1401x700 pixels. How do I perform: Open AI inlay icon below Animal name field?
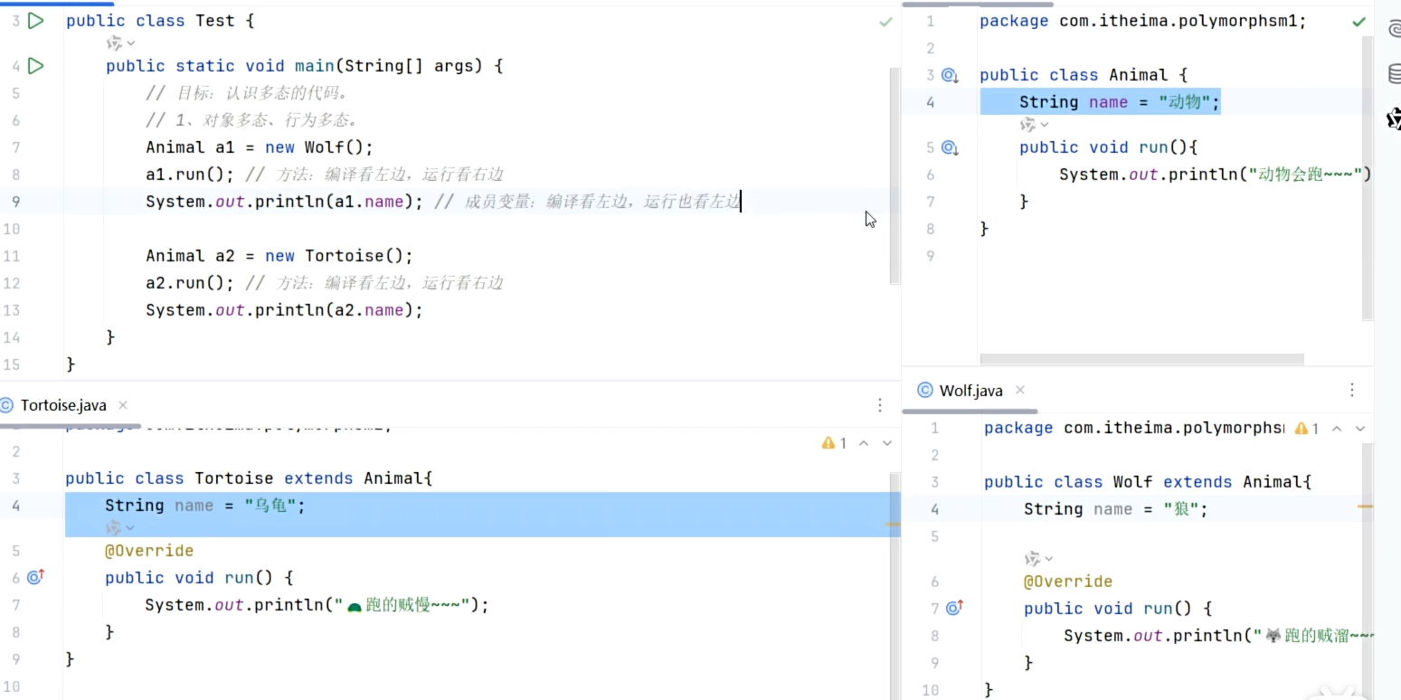point(1027,124)
